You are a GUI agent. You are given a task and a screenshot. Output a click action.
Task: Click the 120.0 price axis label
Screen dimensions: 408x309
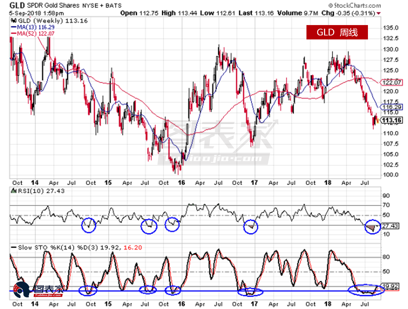point(391,91)
